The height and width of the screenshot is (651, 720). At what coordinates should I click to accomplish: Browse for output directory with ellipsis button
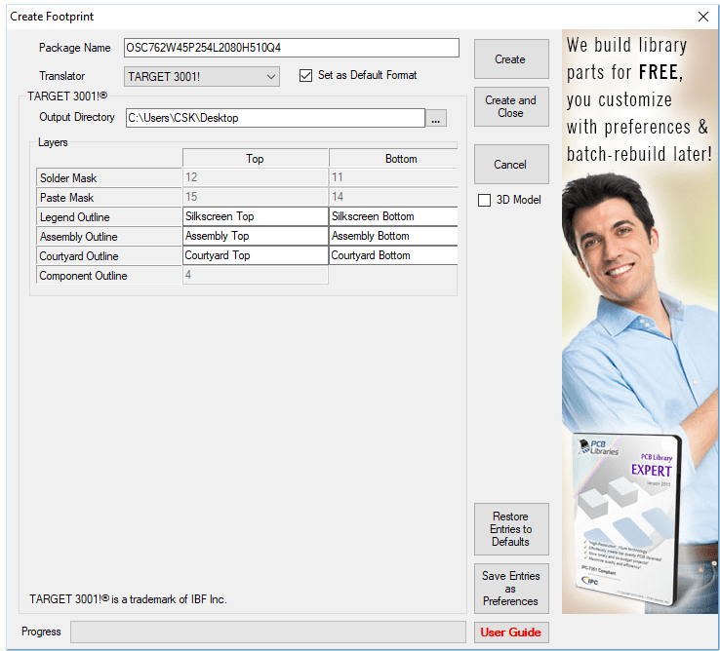coord(436,118)
